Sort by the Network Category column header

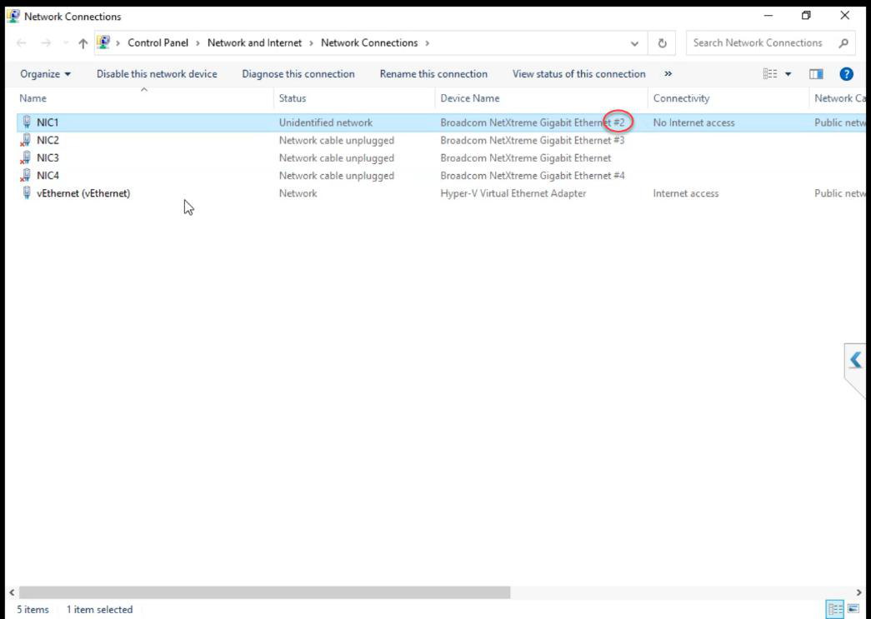tap(839, 98)
